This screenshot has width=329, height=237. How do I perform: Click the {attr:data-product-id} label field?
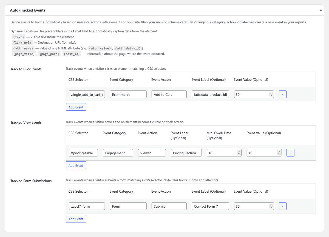(x=210, y=94)
